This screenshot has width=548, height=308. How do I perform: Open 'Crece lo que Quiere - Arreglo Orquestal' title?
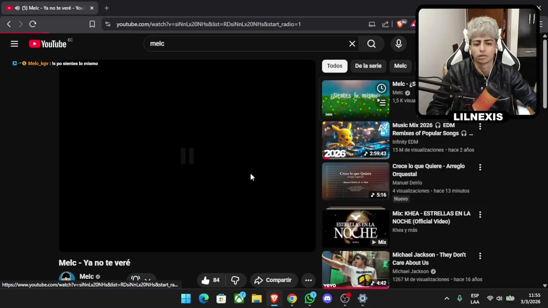coord(429,170)
